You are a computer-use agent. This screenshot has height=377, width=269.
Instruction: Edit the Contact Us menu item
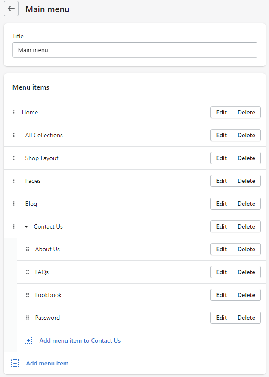coord(221,226)
